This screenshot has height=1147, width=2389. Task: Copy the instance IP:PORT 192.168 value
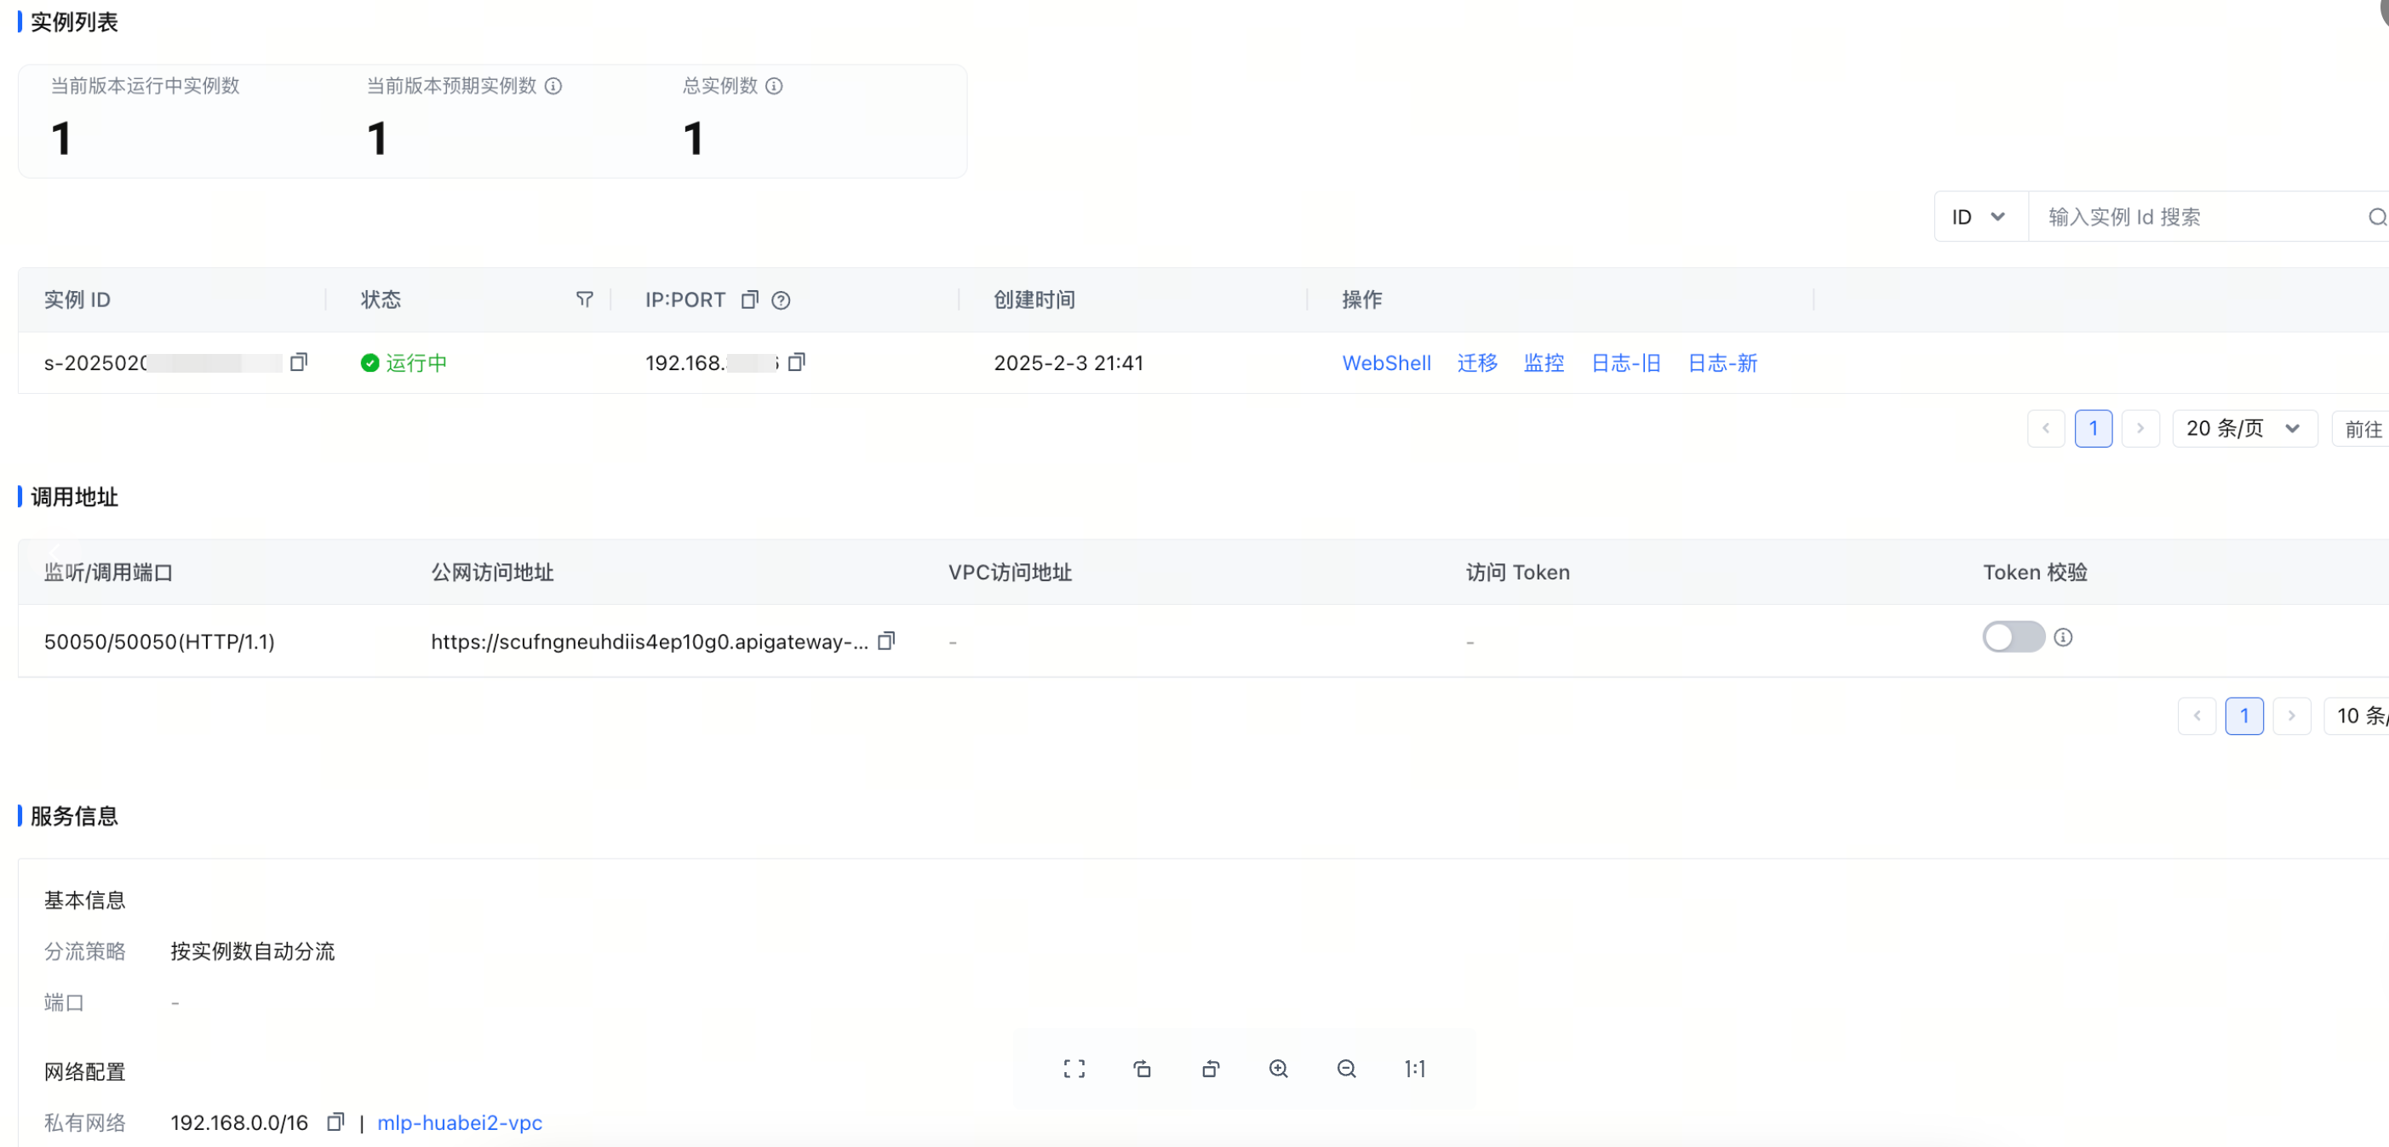click(796, 362)
